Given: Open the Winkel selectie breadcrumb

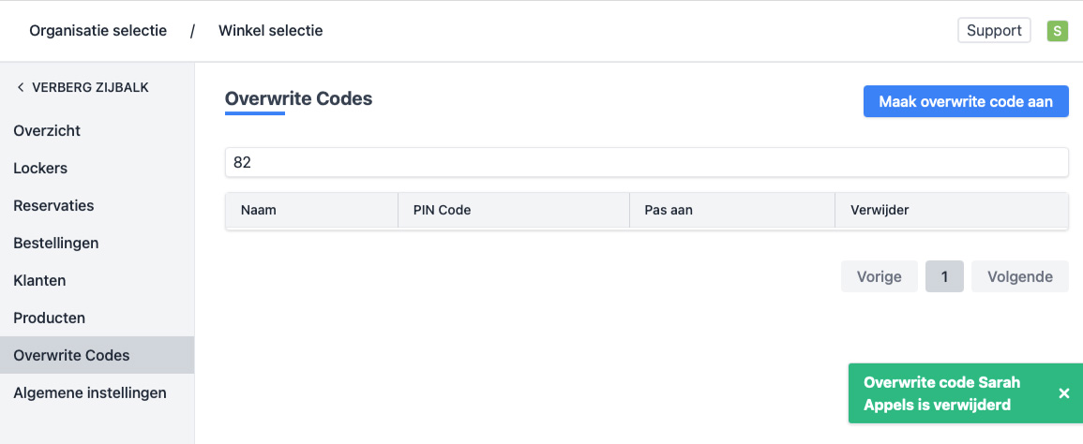Looking at the screenshot, I should tap(270, 31).
